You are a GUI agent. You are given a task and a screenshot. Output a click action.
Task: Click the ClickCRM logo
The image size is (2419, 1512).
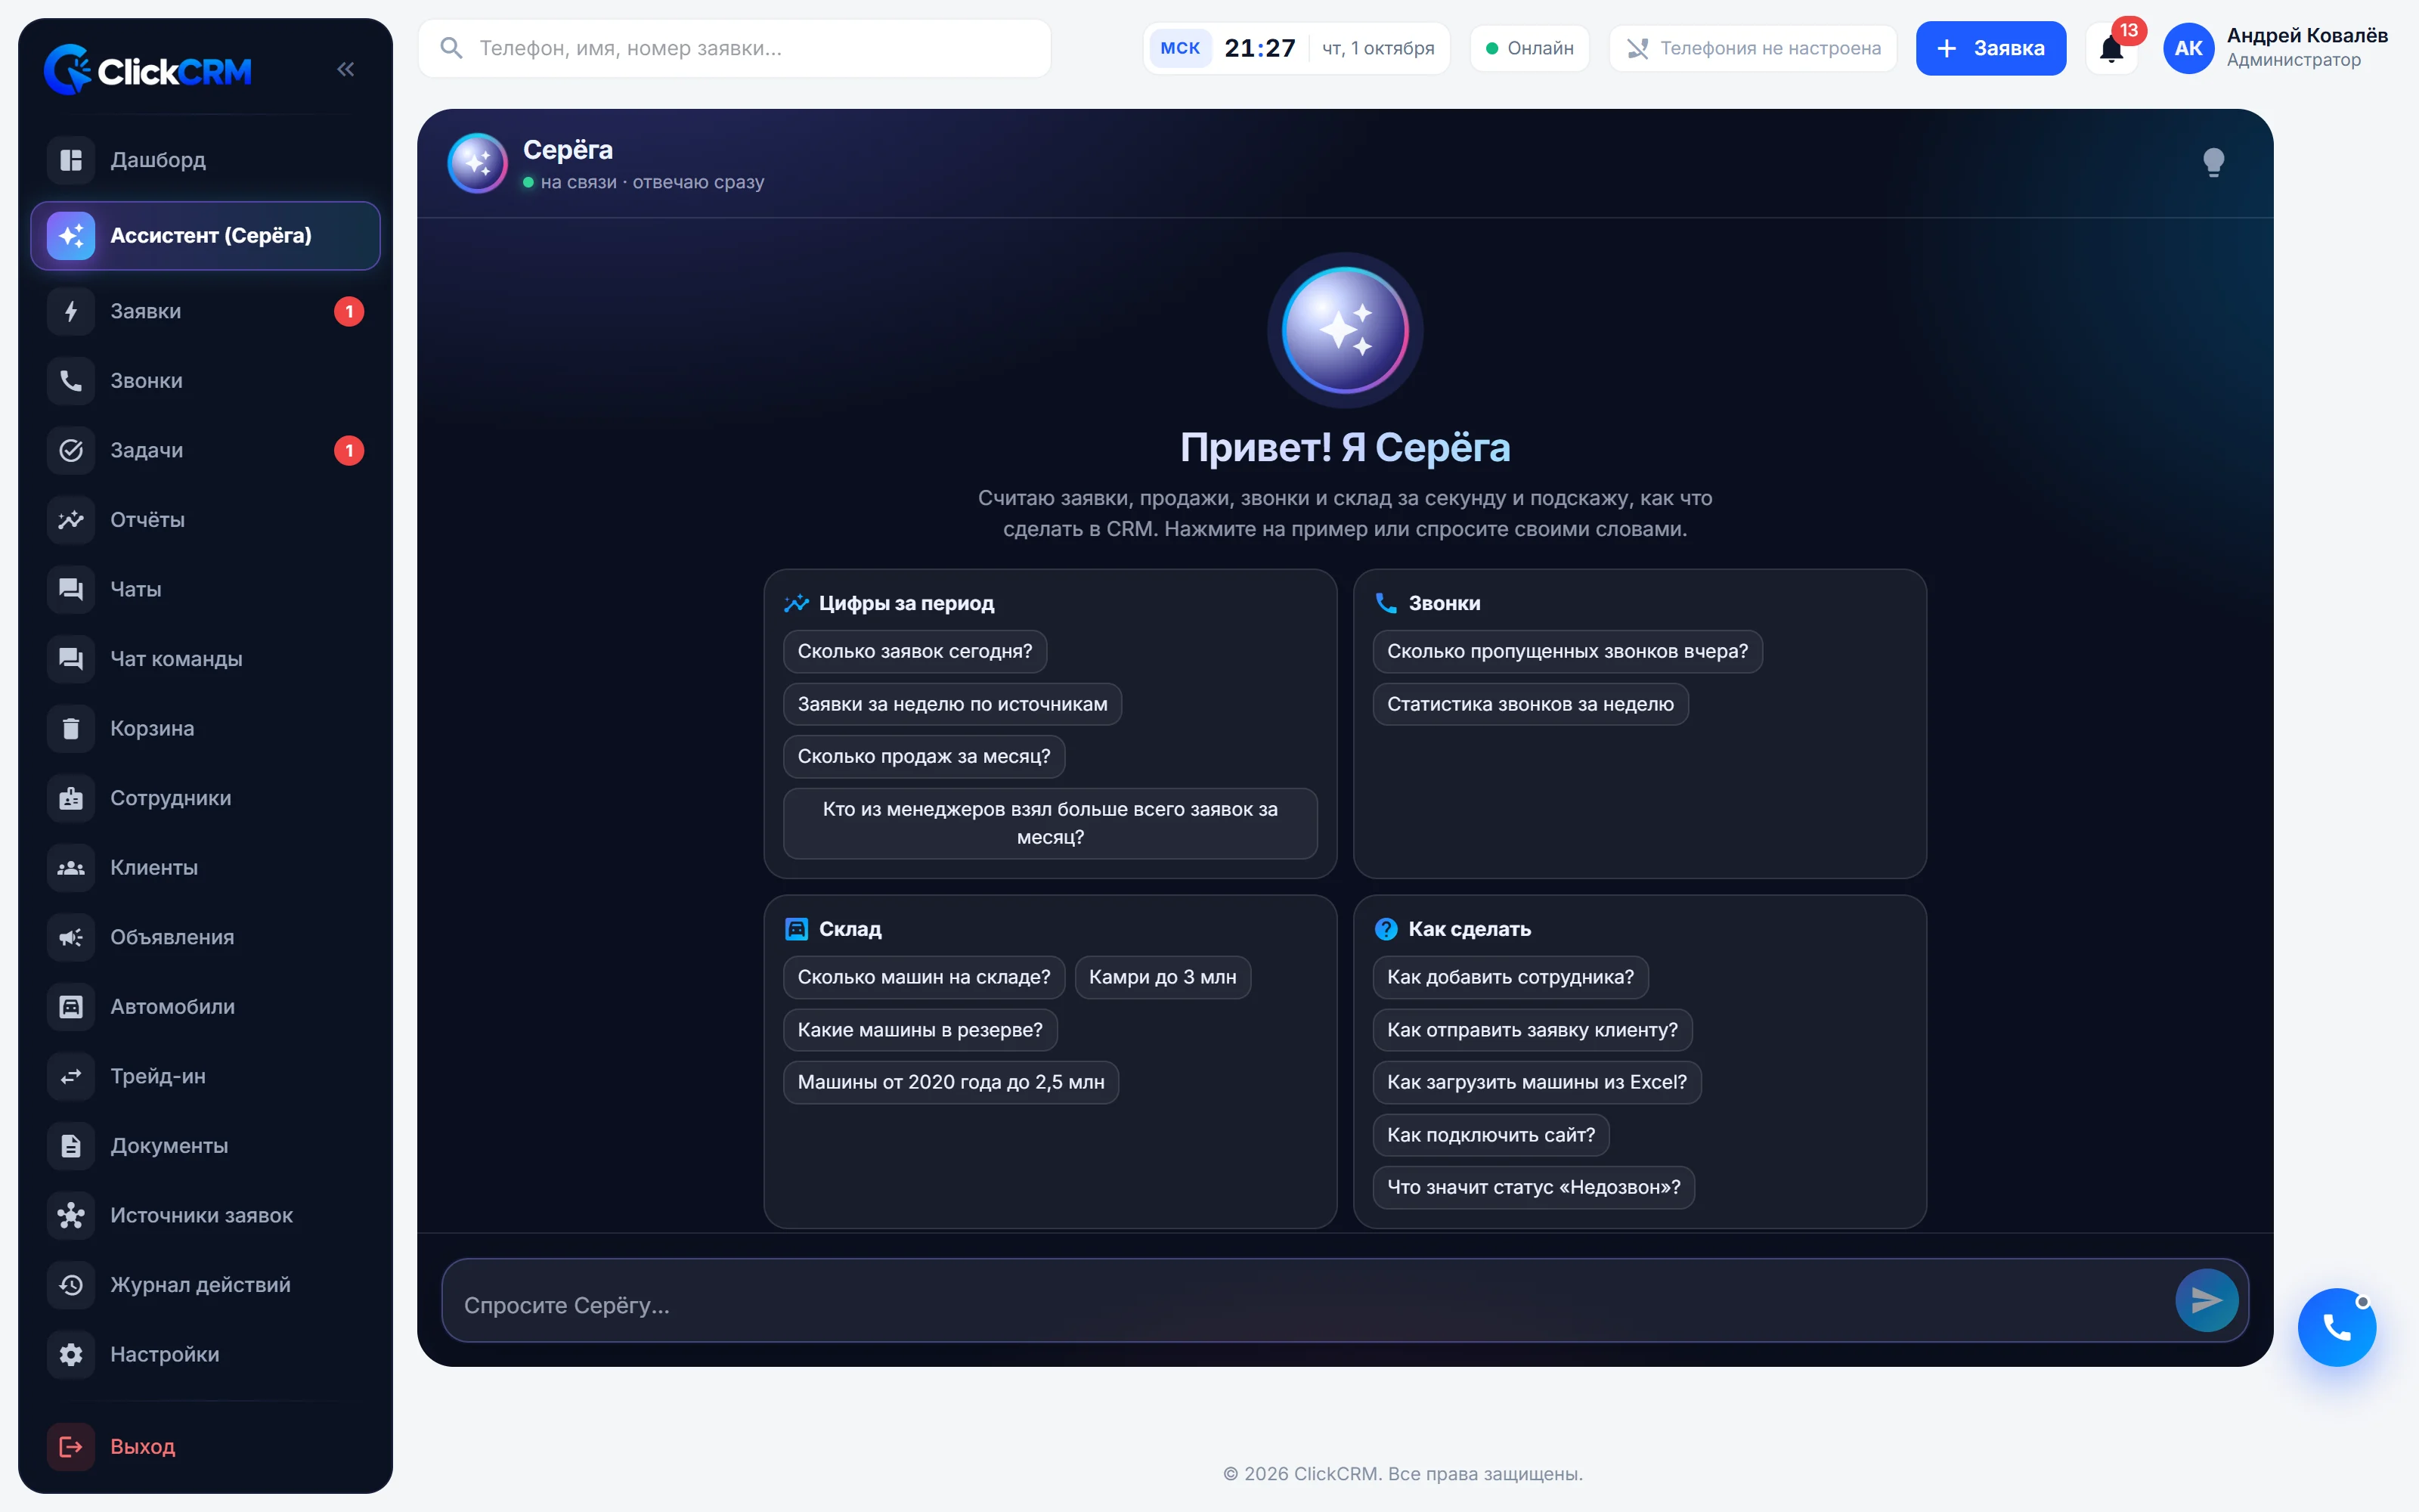(x=148, y=70)
